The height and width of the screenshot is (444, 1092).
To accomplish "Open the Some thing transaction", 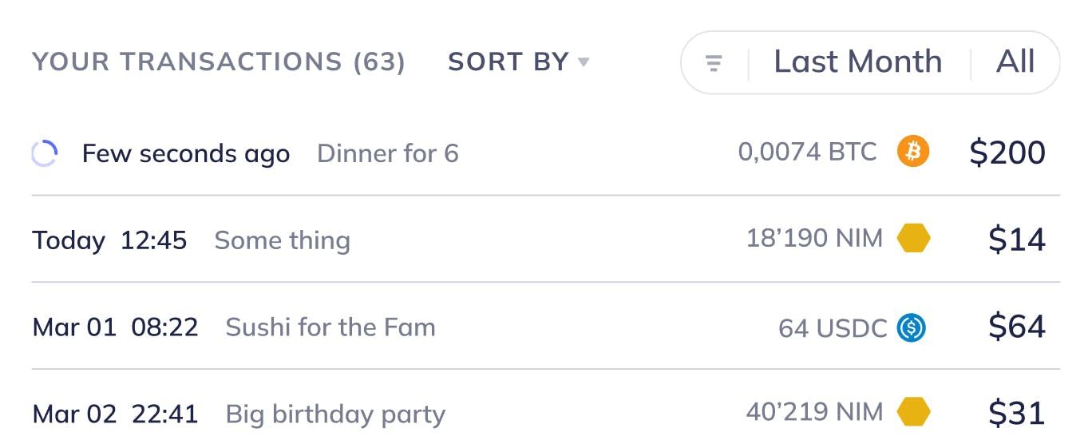I will [546, 240].
